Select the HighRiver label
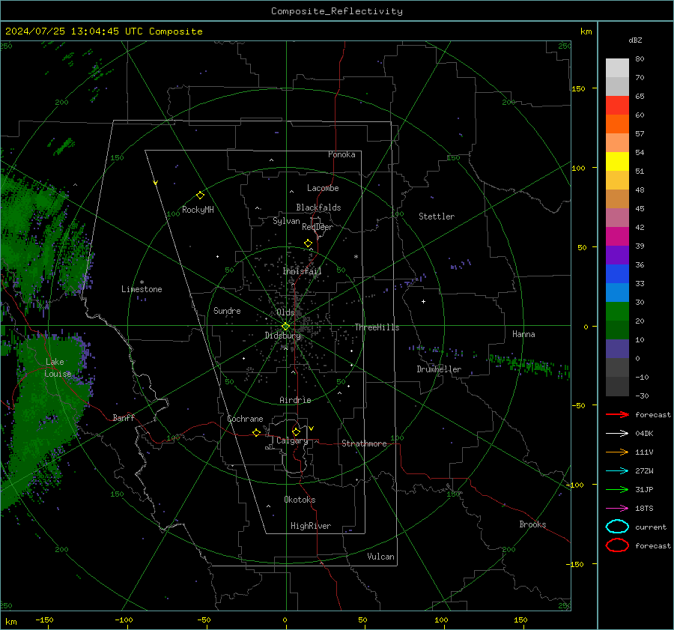This screenshot has width=674, height=630. (x=311, y=526)
